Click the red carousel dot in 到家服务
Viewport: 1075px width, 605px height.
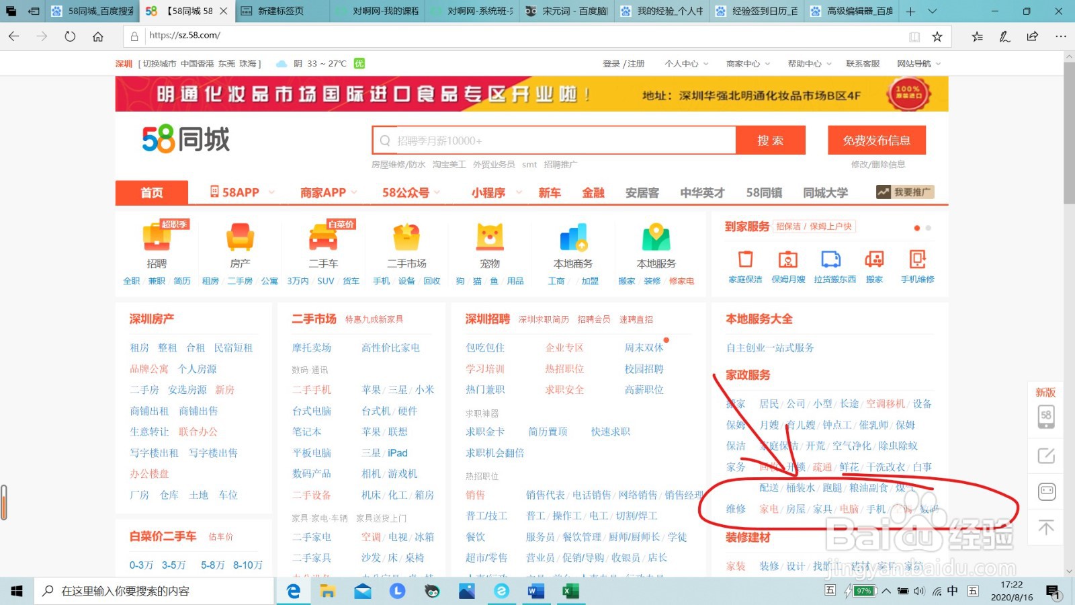tap(917, 228)
